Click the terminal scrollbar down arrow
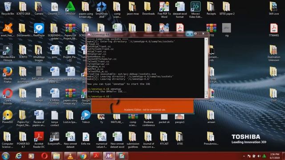The width and height of the screenshot is (285, 160). tap(206, 96)
